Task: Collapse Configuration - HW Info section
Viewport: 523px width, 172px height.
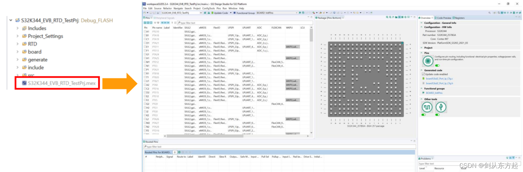Action: coord(422,27)
